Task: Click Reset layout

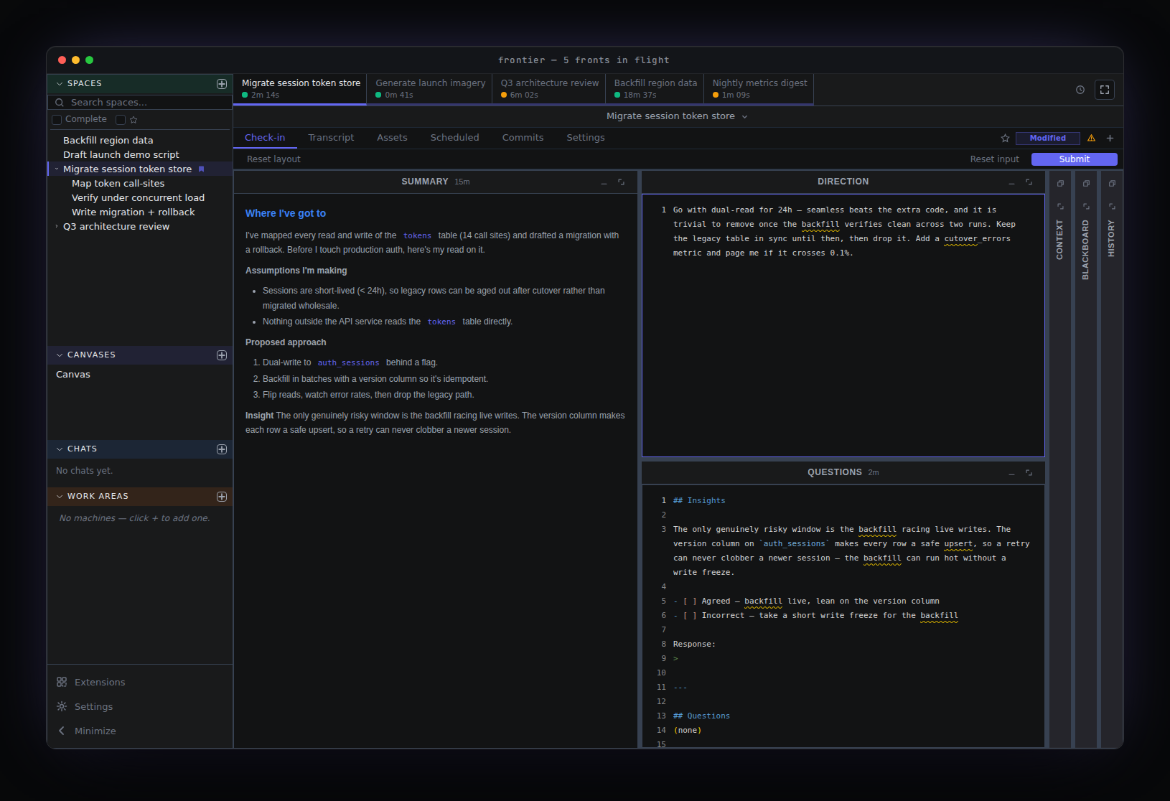Action: pyautogui.click(x=273, y=159)
